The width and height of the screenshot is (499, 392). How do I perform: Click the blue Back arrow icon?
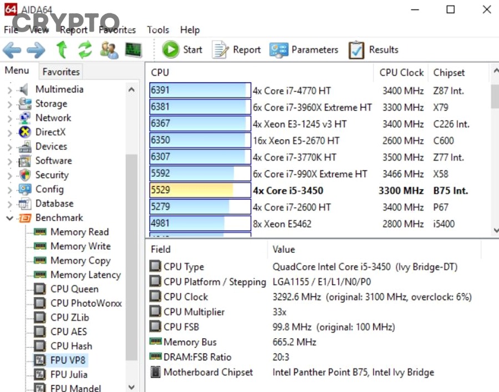(12, 50)
